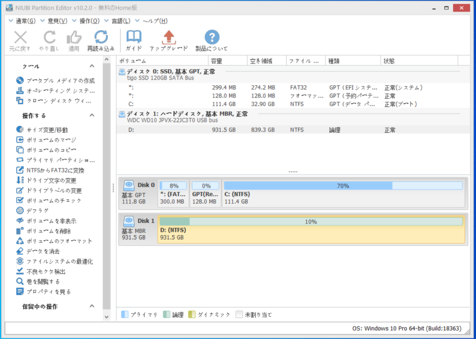Select Convert to Primary partition (プライマリ パーティショ…)
This screenshot has height=339, width=476.
pyautogui.click(x=55, y=160)
